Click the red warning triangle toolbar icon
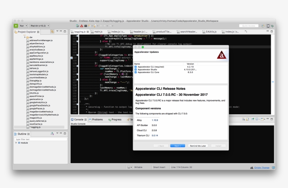This screenshot has height=188, width=288. 81,26
